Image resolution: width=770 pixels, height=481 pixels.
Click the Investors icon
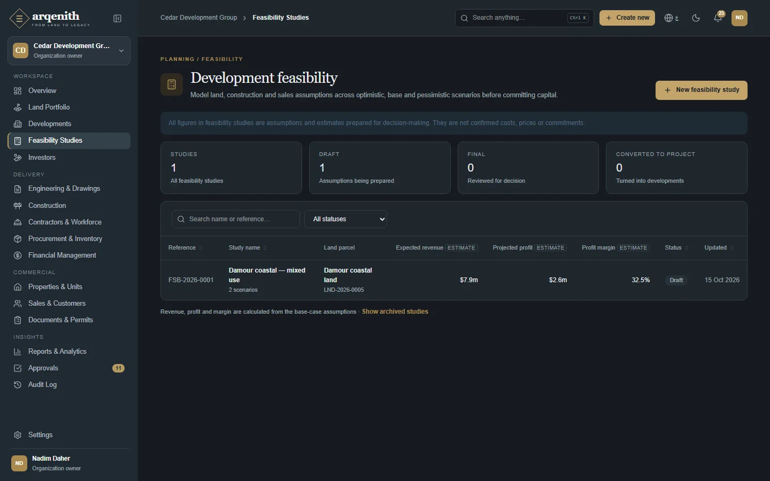tap(18, 158)
